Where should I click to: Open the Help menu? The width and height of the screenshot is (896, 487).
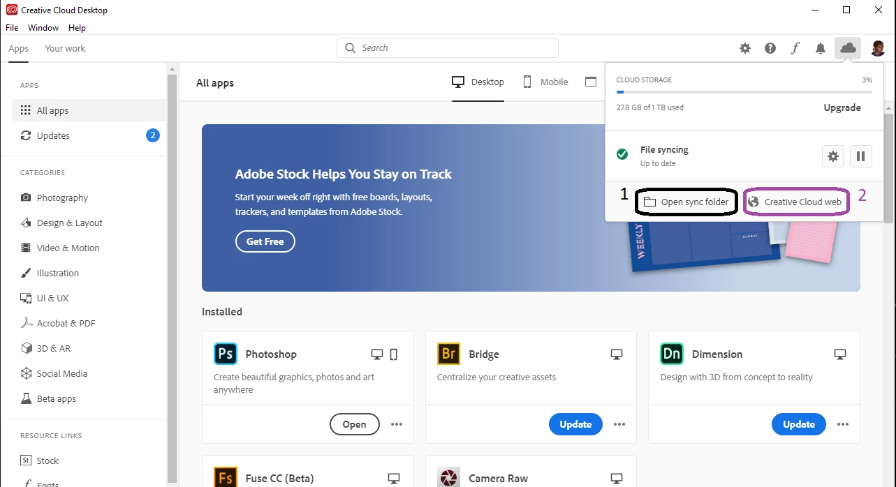tap(77, 28)
